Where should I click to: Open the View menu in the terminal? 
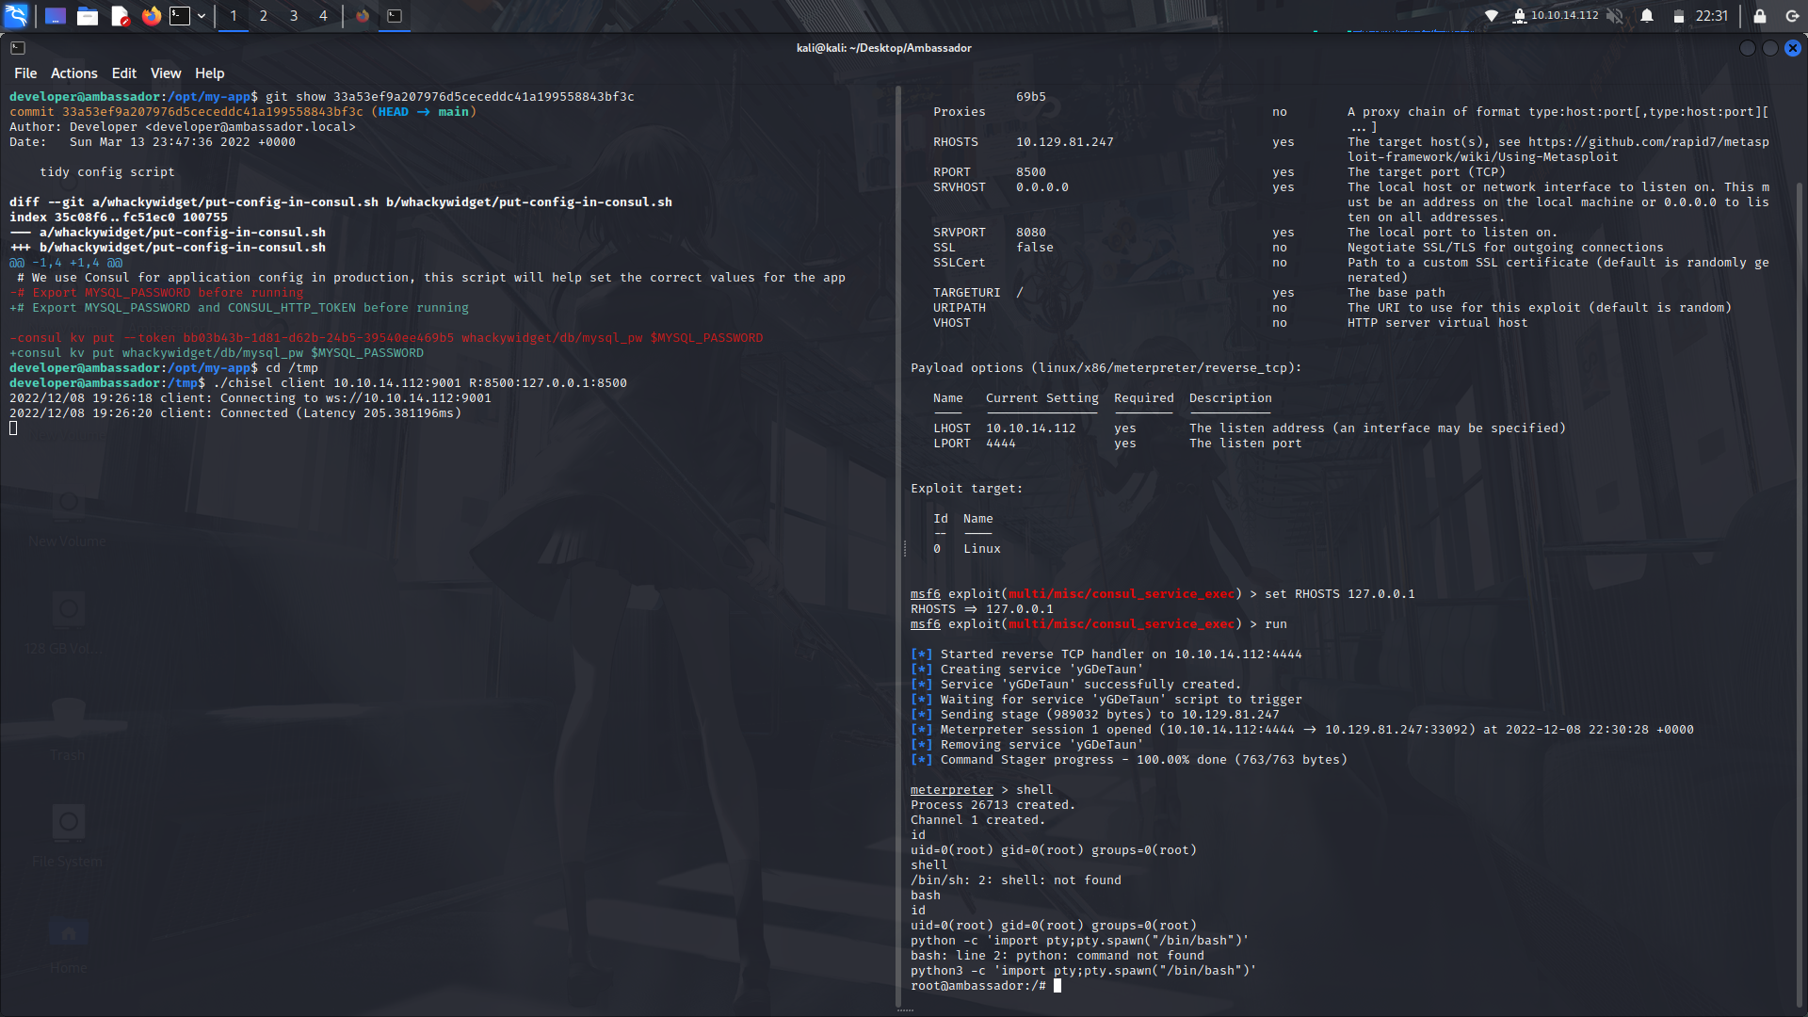tap(165, 73)
